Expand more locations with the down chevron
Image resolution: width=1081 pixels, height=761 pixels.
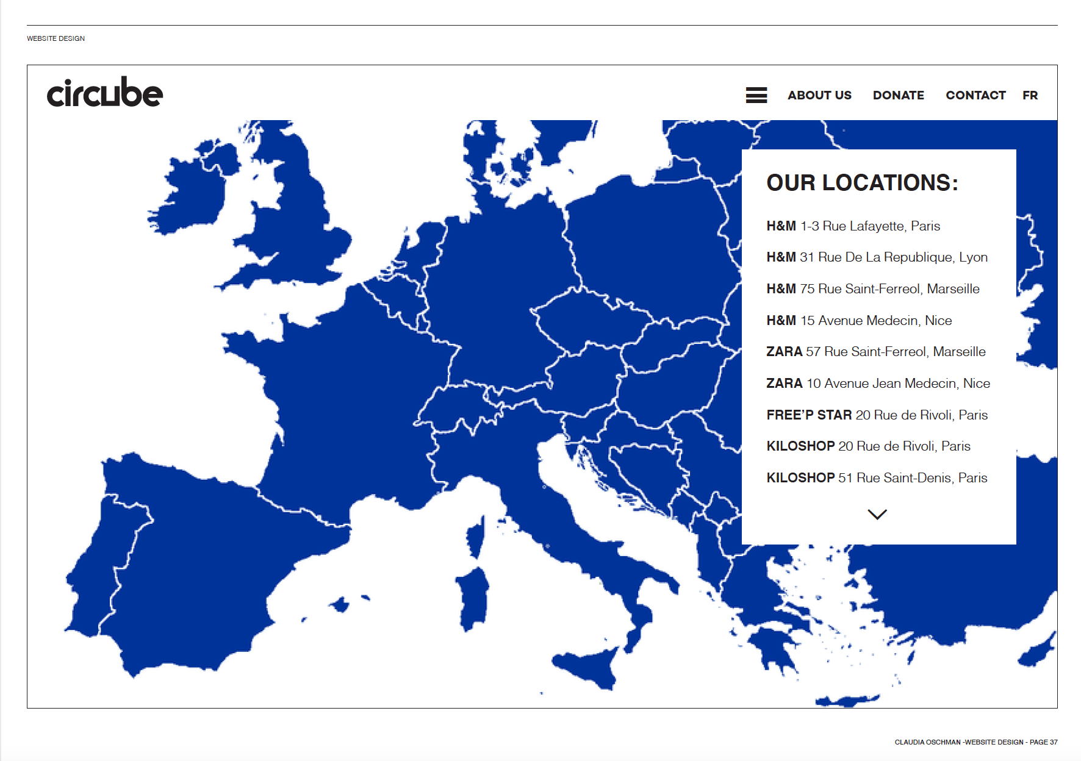pos(877,515)
